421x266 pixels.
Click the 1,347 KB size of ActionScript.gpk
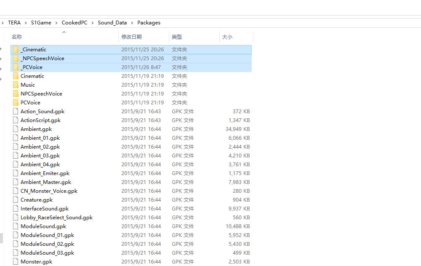(x=239, y=120)
